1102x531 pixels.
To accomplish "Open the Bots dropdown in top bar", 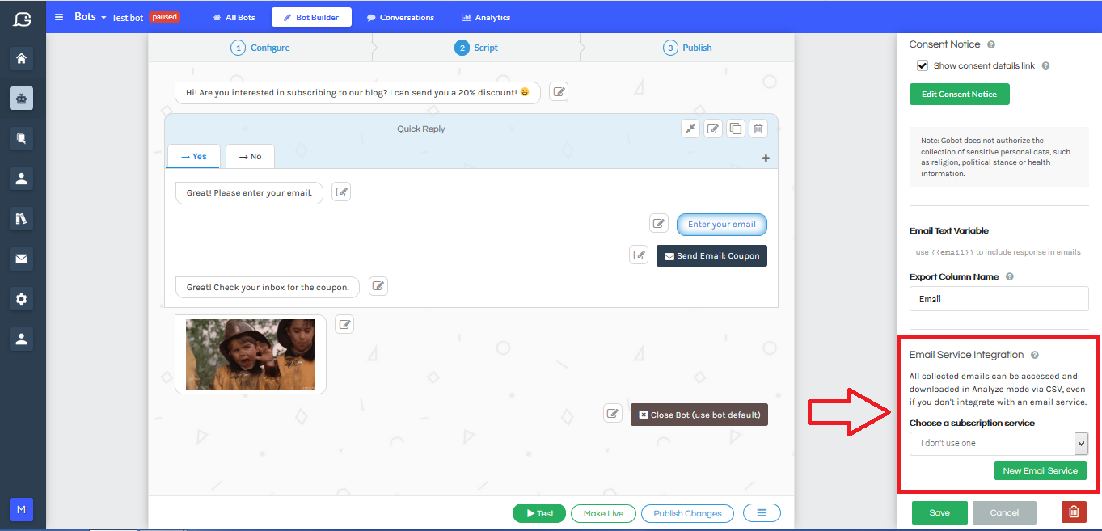I will [x=91, y=17].
